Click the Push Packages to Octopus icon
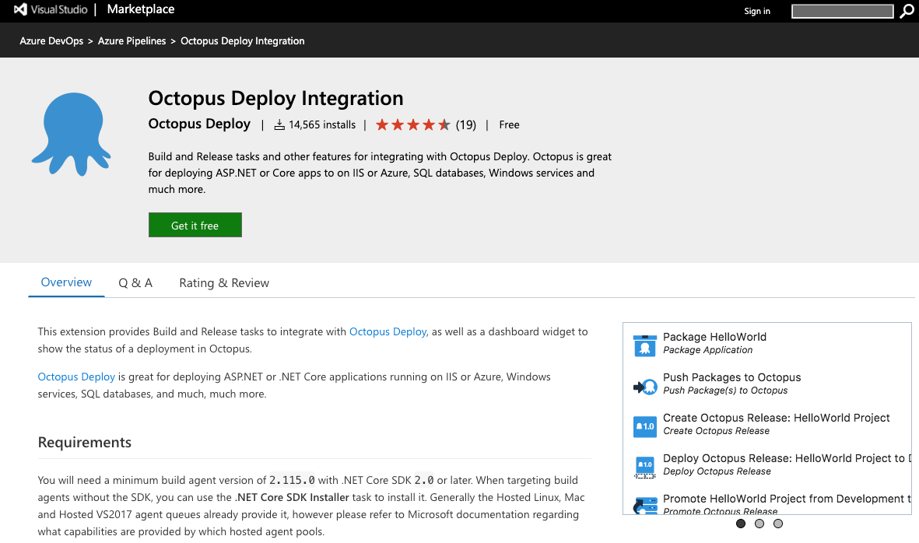 [x=645, y=386]
